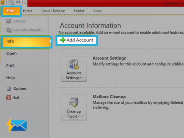Image resolution: width=184 pixels, height=138 pixels.
Task: Click the Account Settings contacts-gear icon
Action: 74,64
